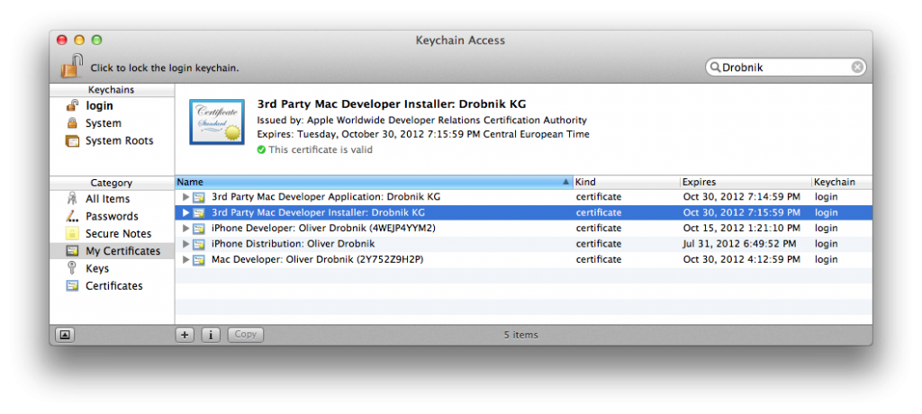Click expiry 'Oct 30, 2012 4:12:59 PM'

pyautogui.click(x=742, y=259)
